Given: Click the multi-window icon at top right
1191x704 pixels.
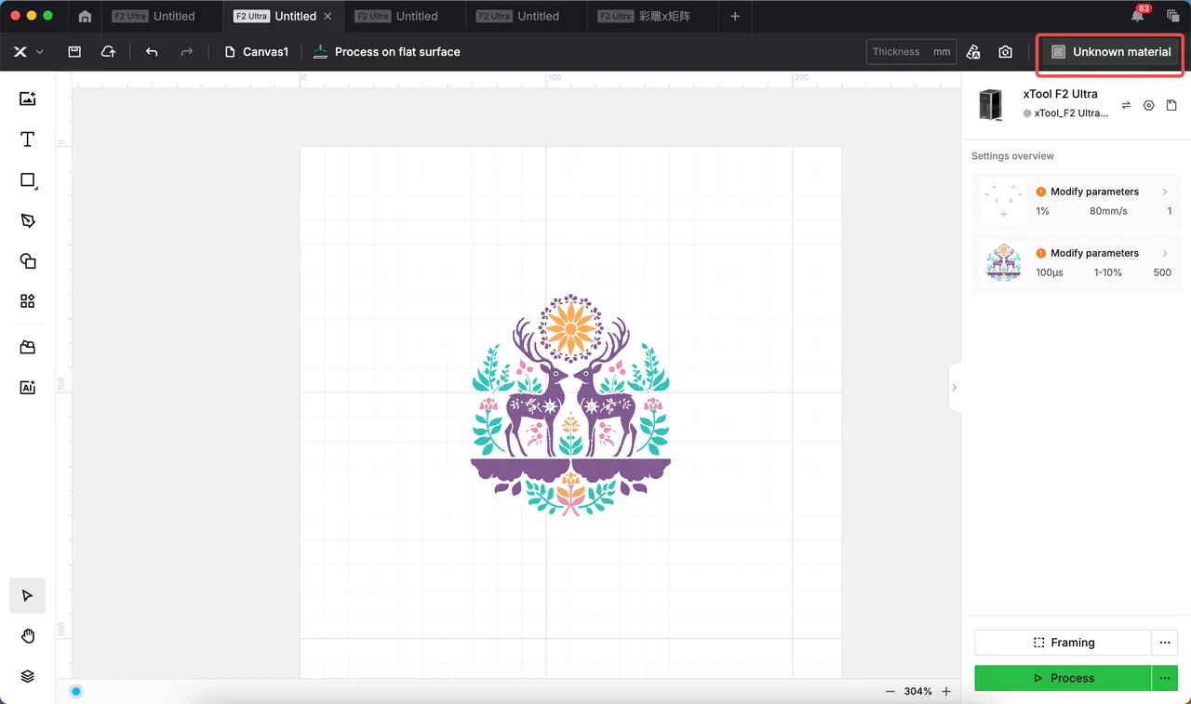Looking at the screenshot, I should [x=1172, y=17].
